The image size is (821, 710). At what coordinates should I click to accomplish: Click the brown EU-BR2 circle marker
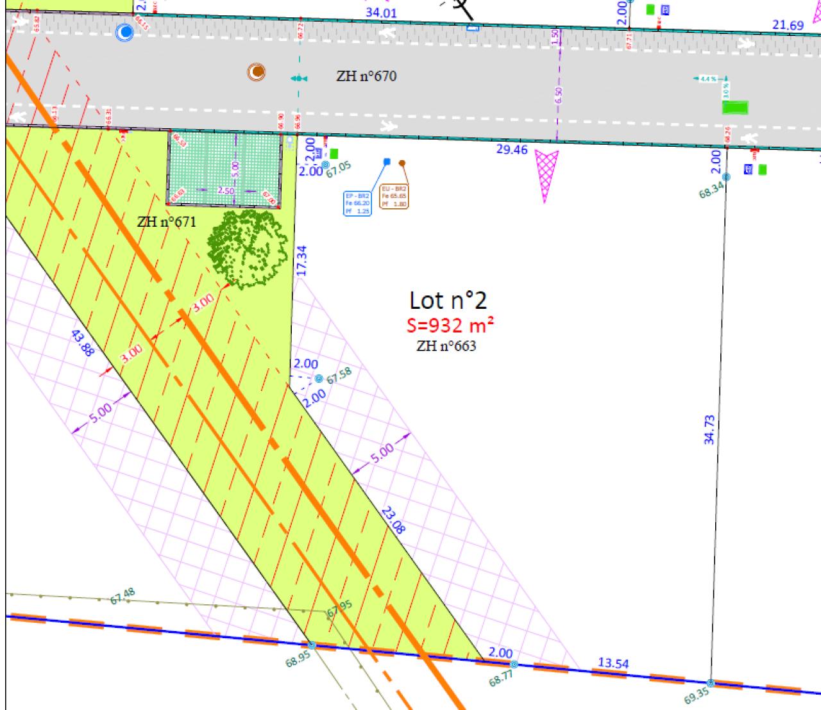coord(402,163)
